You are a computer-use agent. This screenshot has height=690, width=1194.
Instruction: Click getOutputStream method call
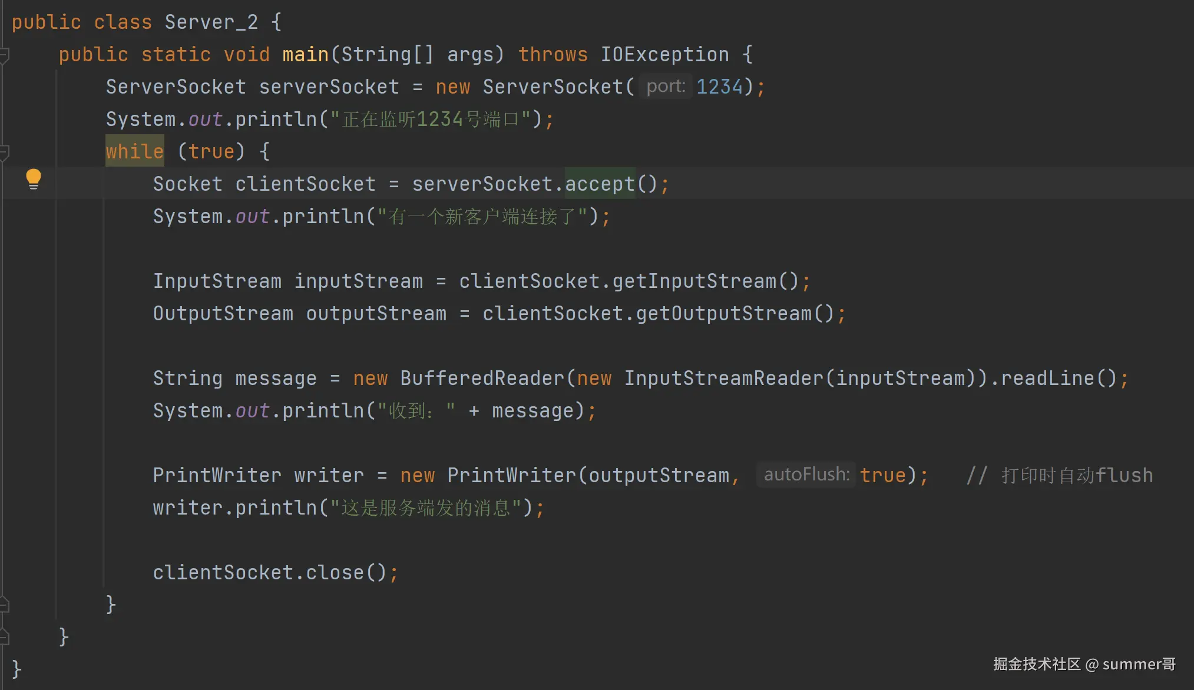[723, 313]
